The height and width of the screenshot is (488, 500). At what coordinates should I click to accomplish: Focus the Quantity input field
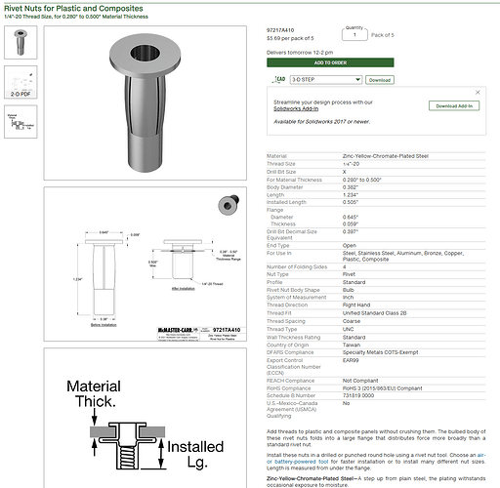[354, 34]
